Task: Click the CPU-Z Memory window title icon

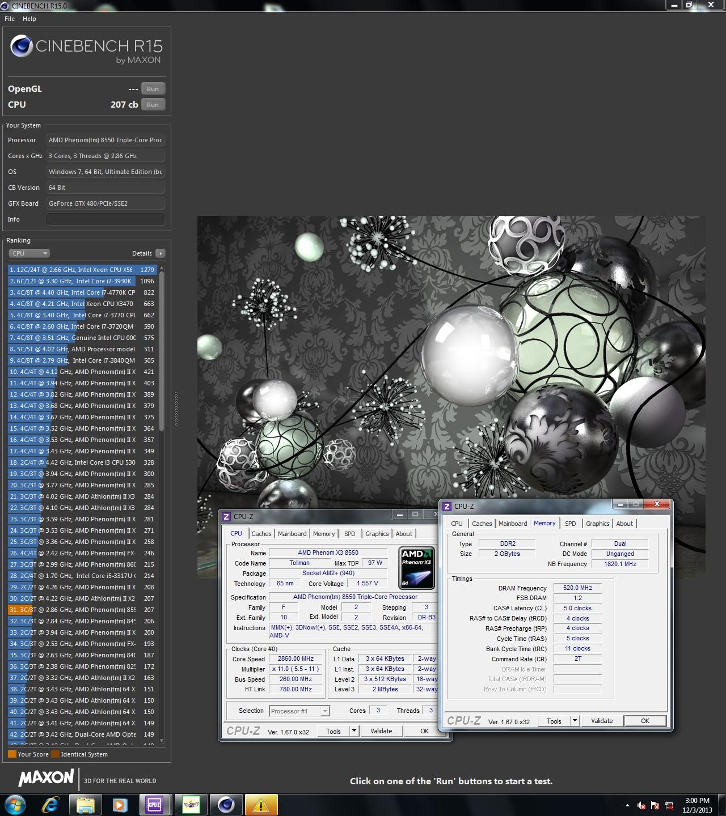Action: (x=447, y=506)
